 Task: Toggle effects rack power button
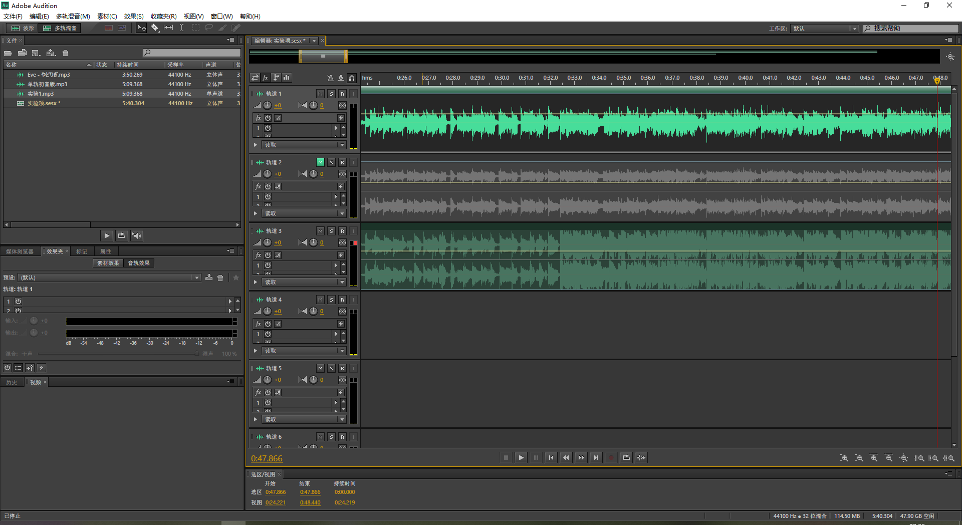pyautogui.click(x=7, y=368)
